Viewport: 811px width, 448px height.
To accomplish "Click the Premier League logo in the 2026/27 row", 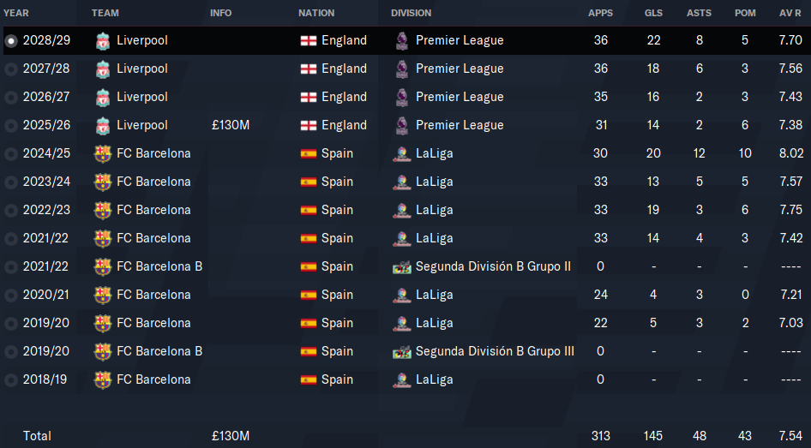I will [x=402, y=97].
